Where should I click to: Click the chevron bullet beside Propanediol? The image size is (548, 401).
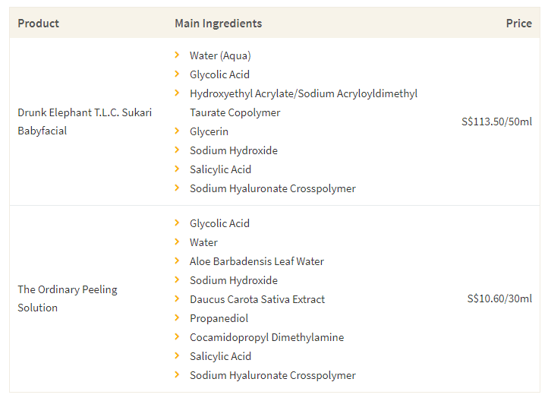pyautogui.click(x=177, y=317)
